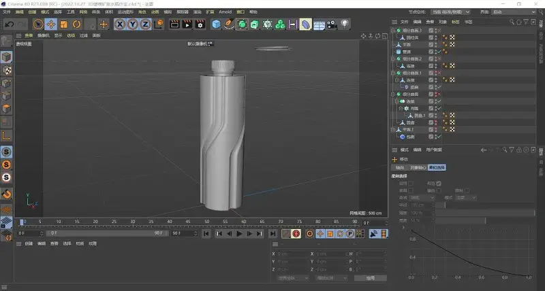Toggle the X axis lock
The image size is (545, 291).
click(x=120, y=24)
